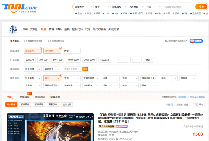Open the 阵营 dropdown in region filter
The image size is (209, 141).
(x=71, y=51)
